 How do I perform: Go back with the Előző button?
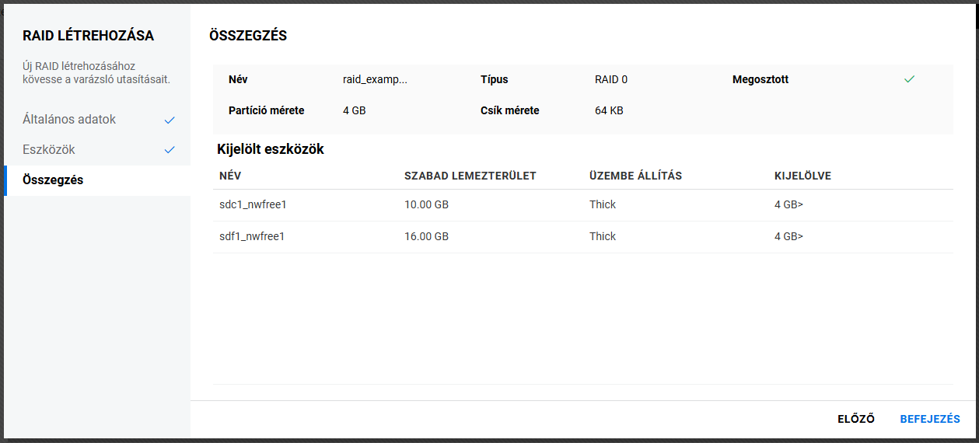855,419
